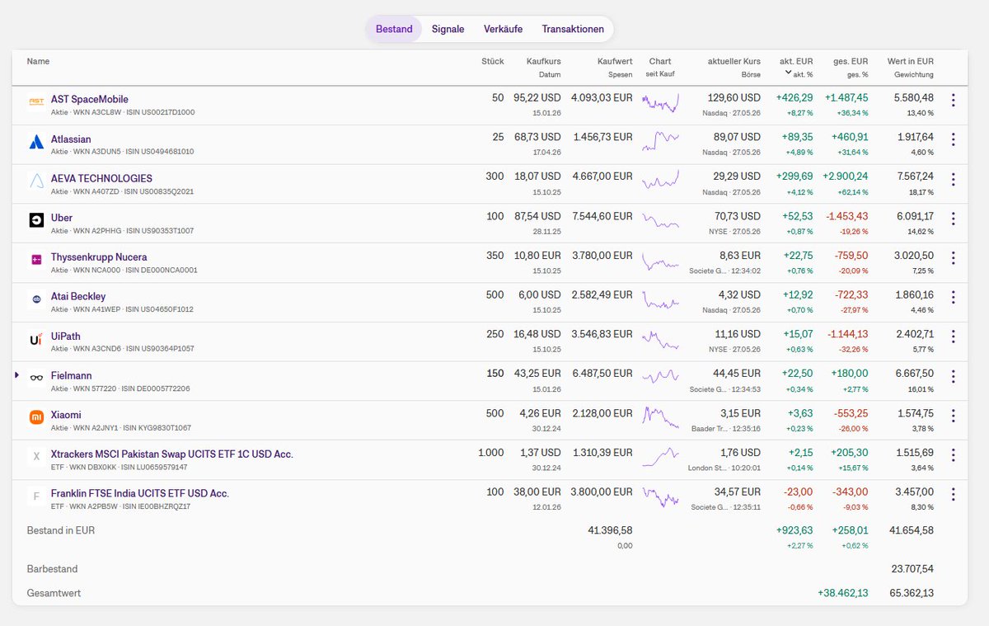Switch to the Bestand tab

(x=394, y=29)
